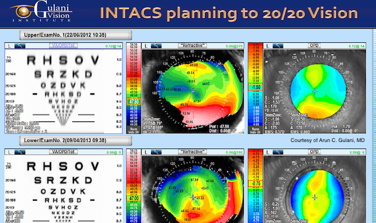
Task: Click the Pwr: 47.50 readout on upper Refractive map
Action: (219, 127)
